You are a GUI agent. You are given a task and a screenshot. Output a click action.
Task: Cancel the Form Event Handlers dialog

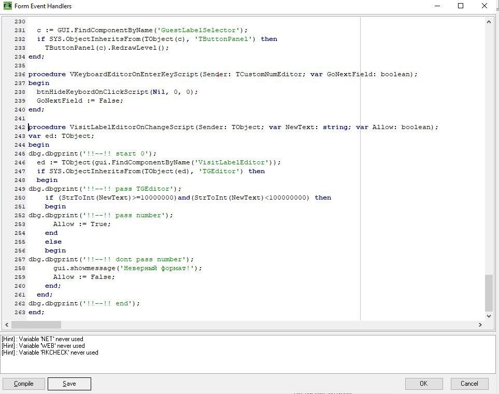[469, 384]
